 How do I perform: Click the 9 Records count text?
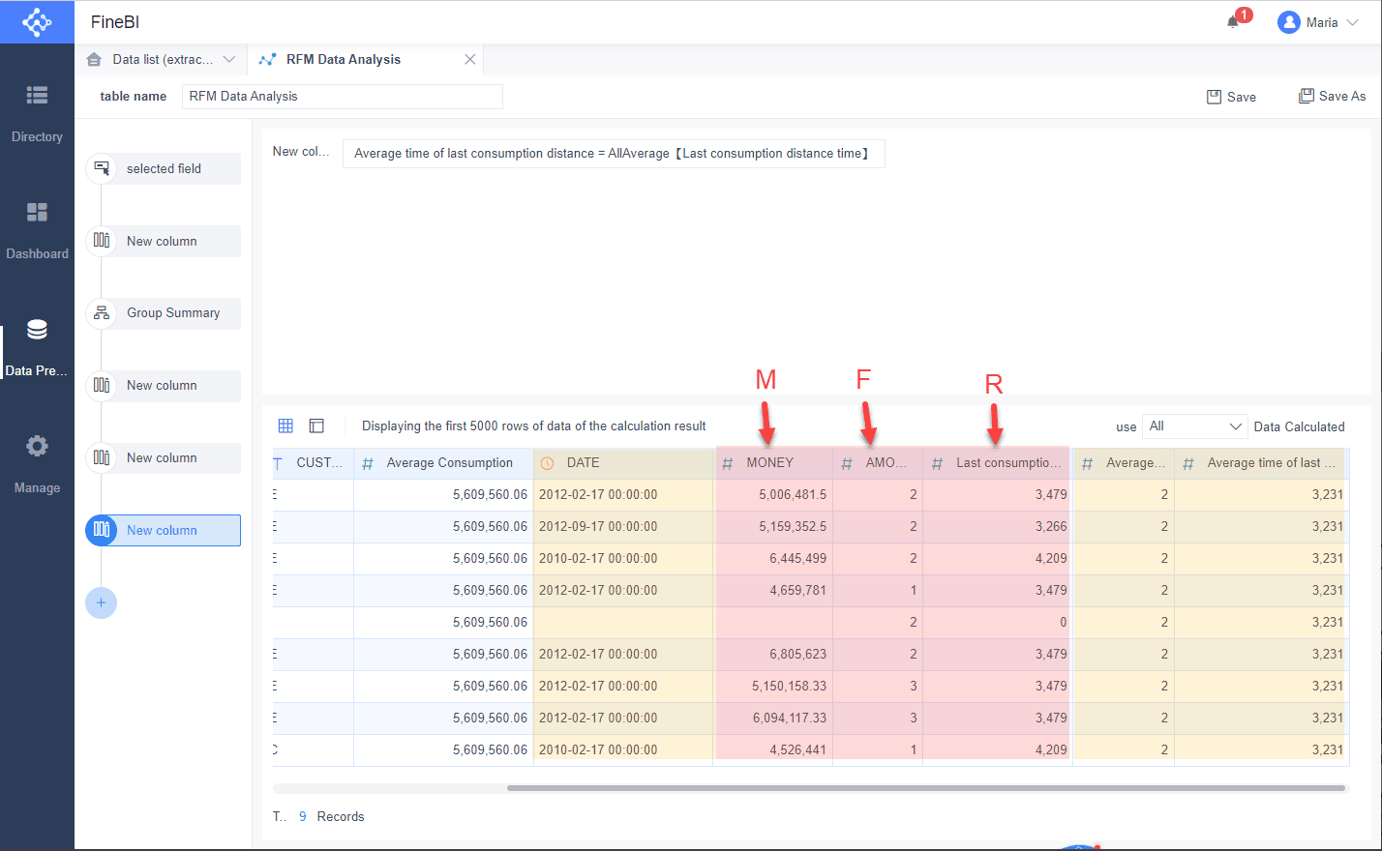click(x=331, y=816)
